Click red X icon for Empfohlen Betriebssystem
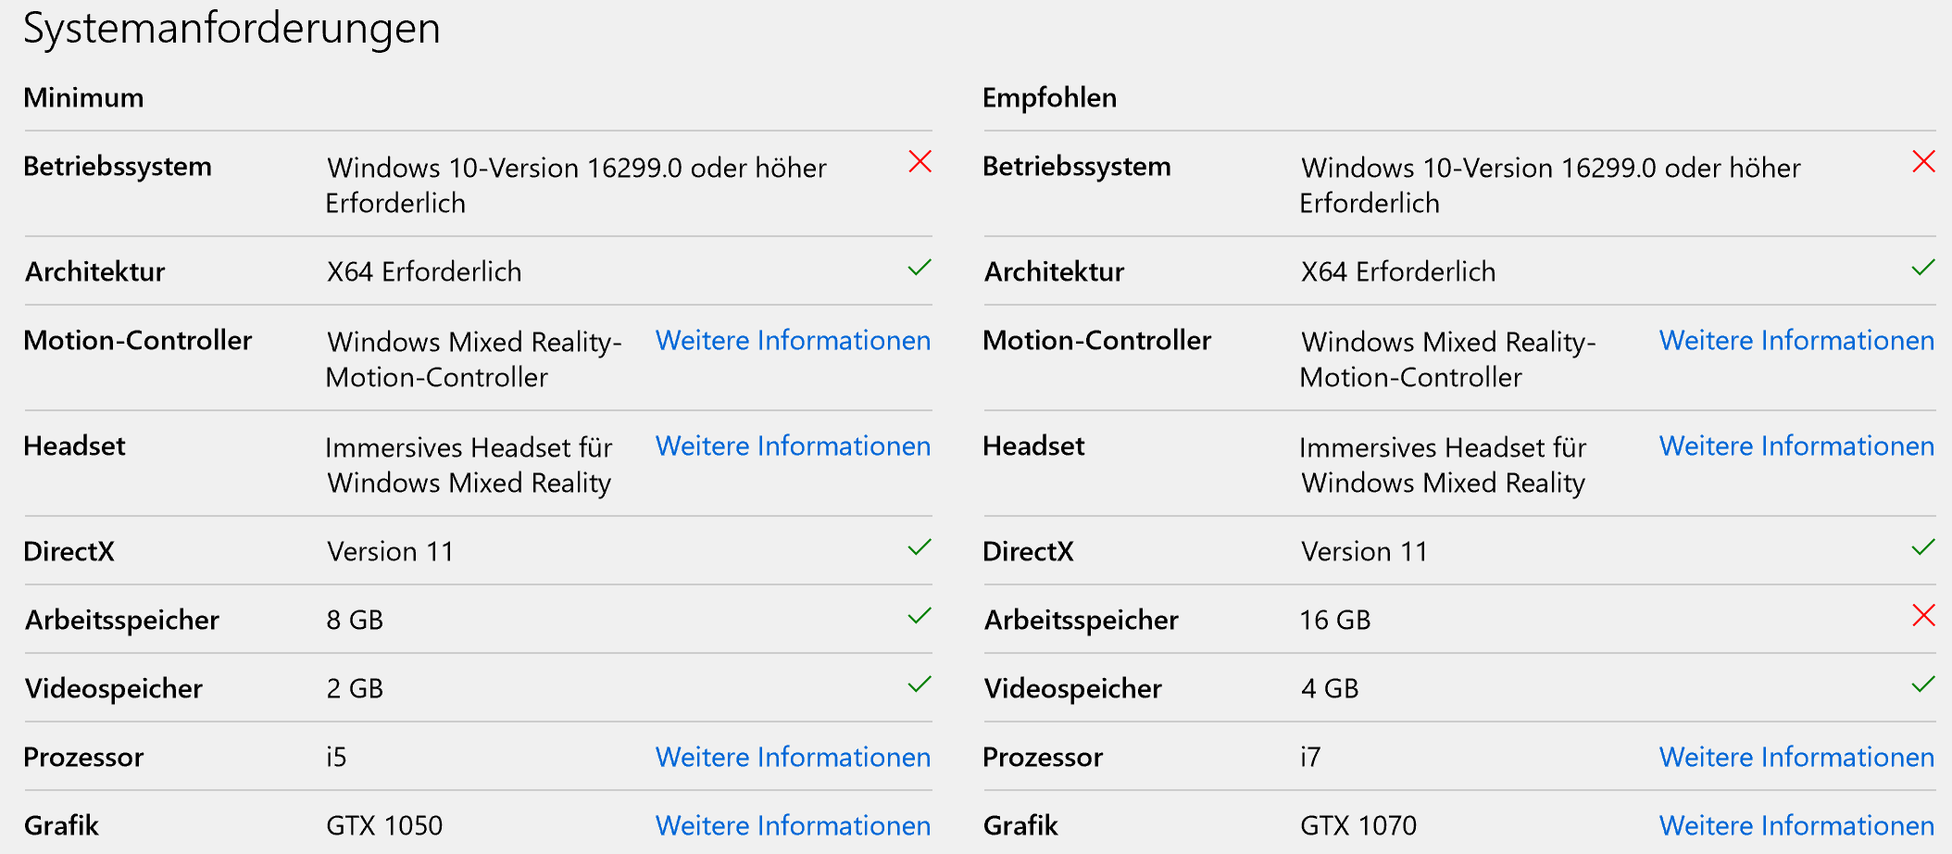 [1923, 162]
